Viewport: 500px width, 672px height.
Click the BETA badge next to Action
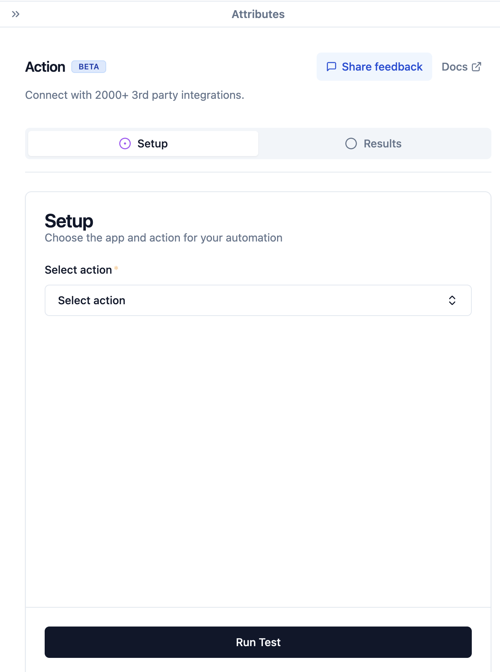[89, 67]
